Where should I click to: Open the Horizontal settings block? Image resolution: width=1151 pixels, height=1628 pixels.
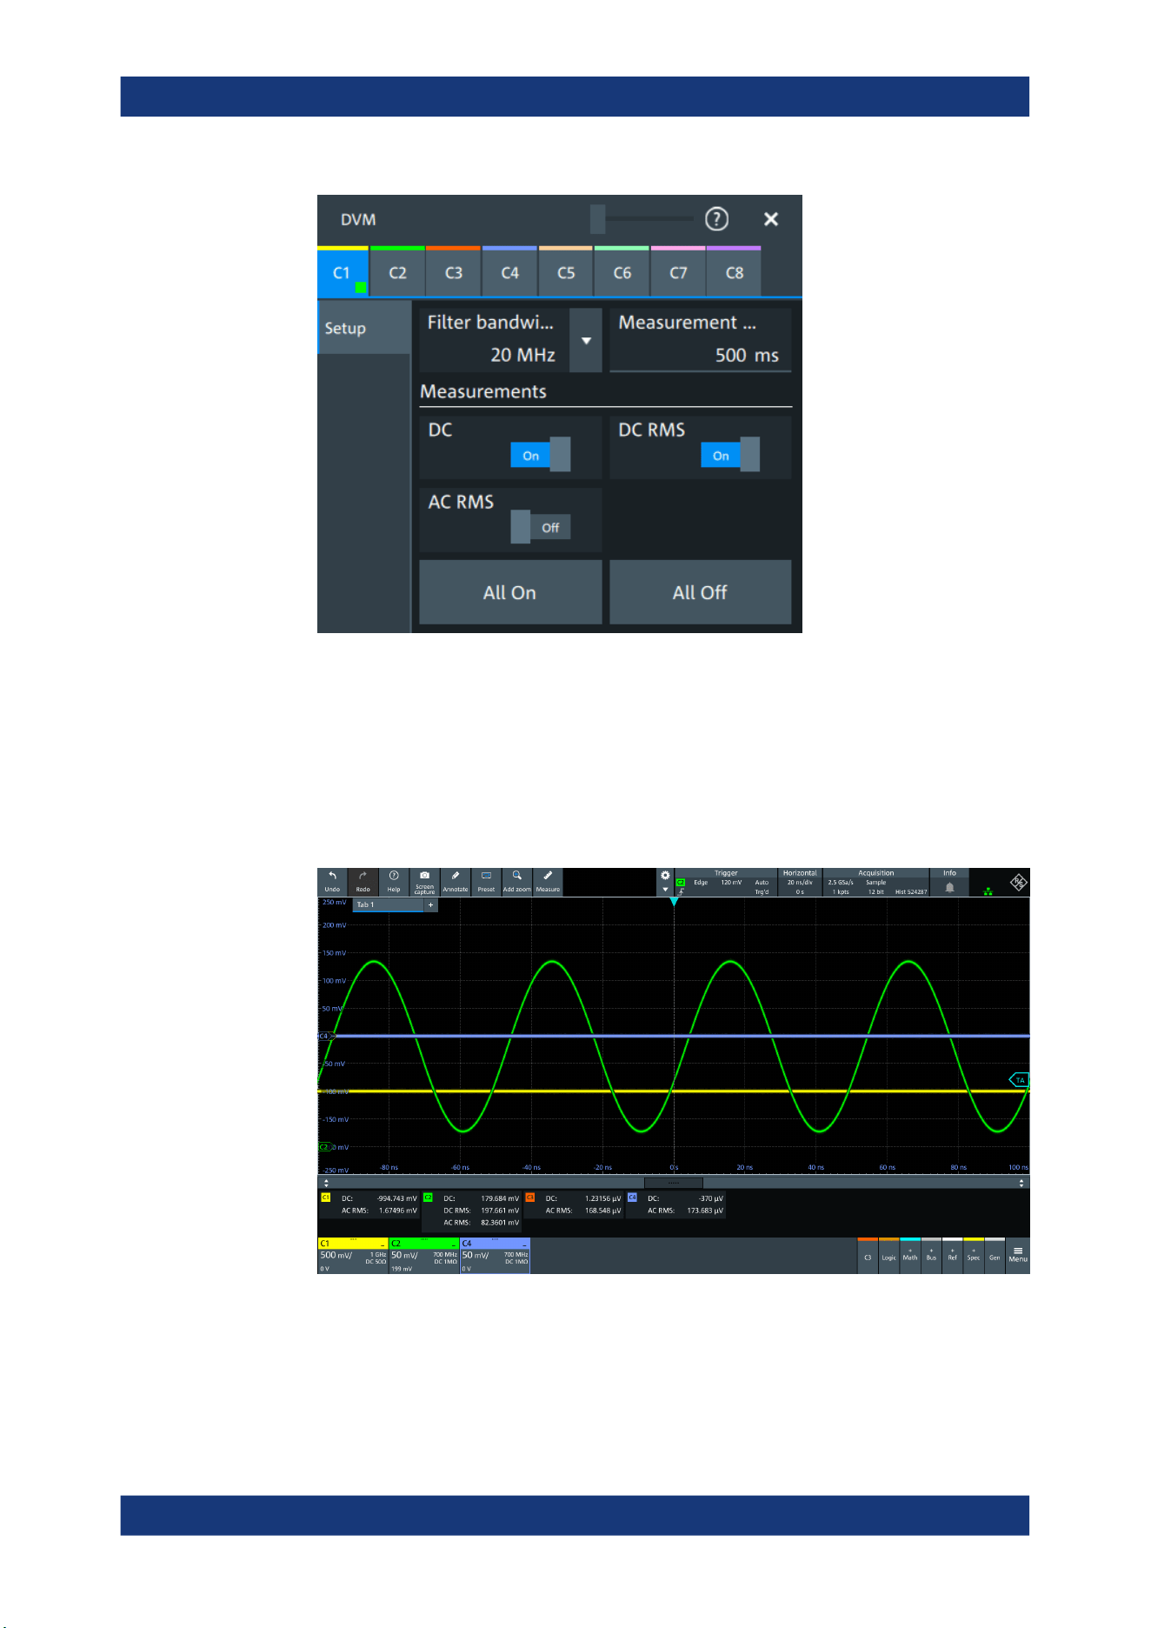point(800,882)
